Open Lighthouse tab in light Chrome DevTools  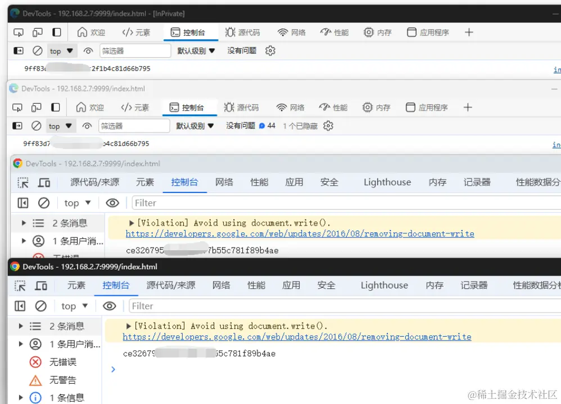point(387,182)
